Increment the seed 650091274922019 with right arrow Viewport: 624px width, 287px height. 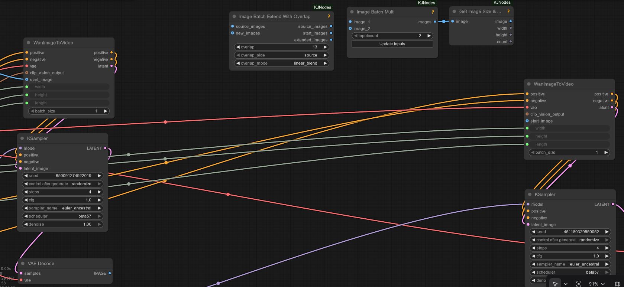pyautogui.click(x=99, y=176)
